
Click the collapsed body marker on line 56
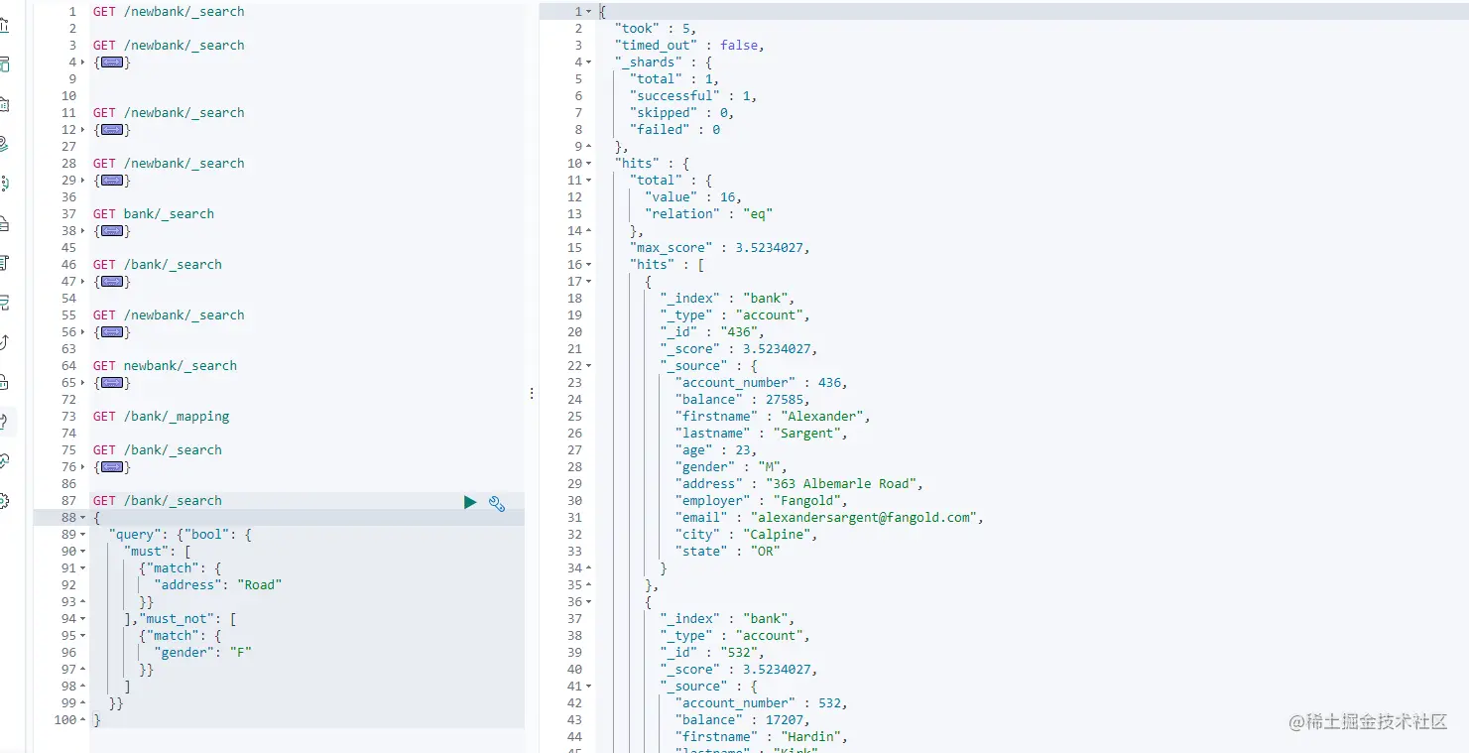click(x=112, y=332)
